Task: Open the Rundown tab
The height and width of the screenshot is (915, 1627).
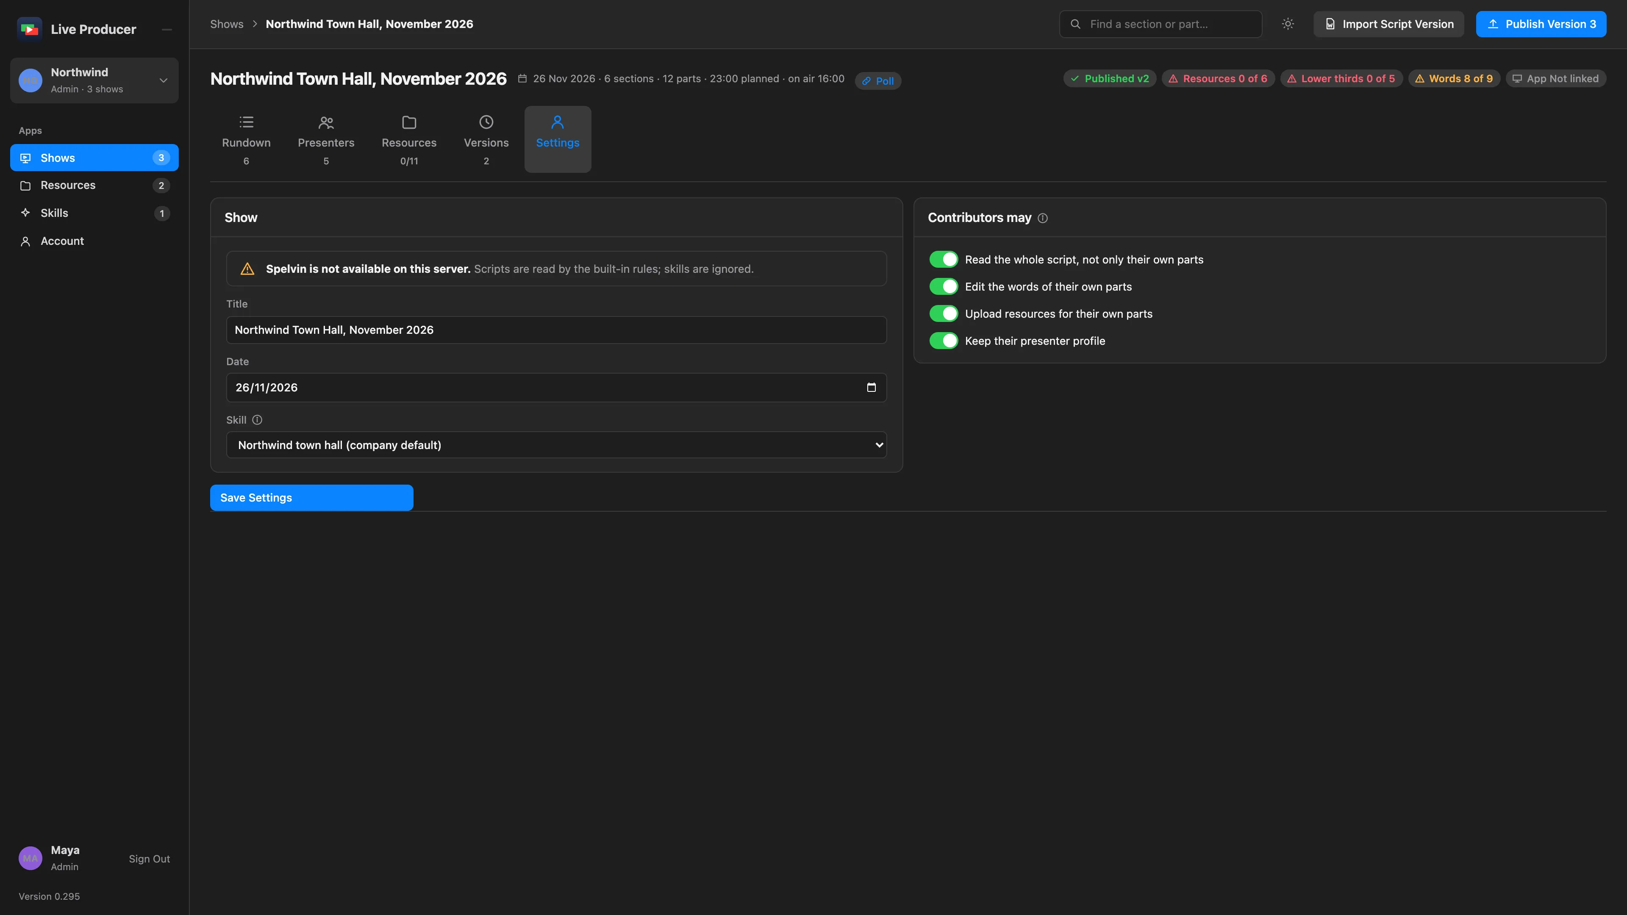Action: (246, 139)
